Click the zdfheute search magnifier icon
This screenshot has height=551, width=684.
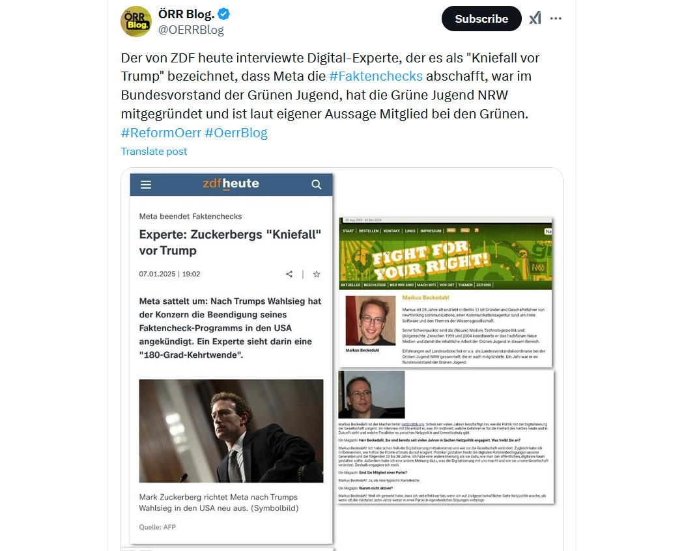tap(316, 185)
